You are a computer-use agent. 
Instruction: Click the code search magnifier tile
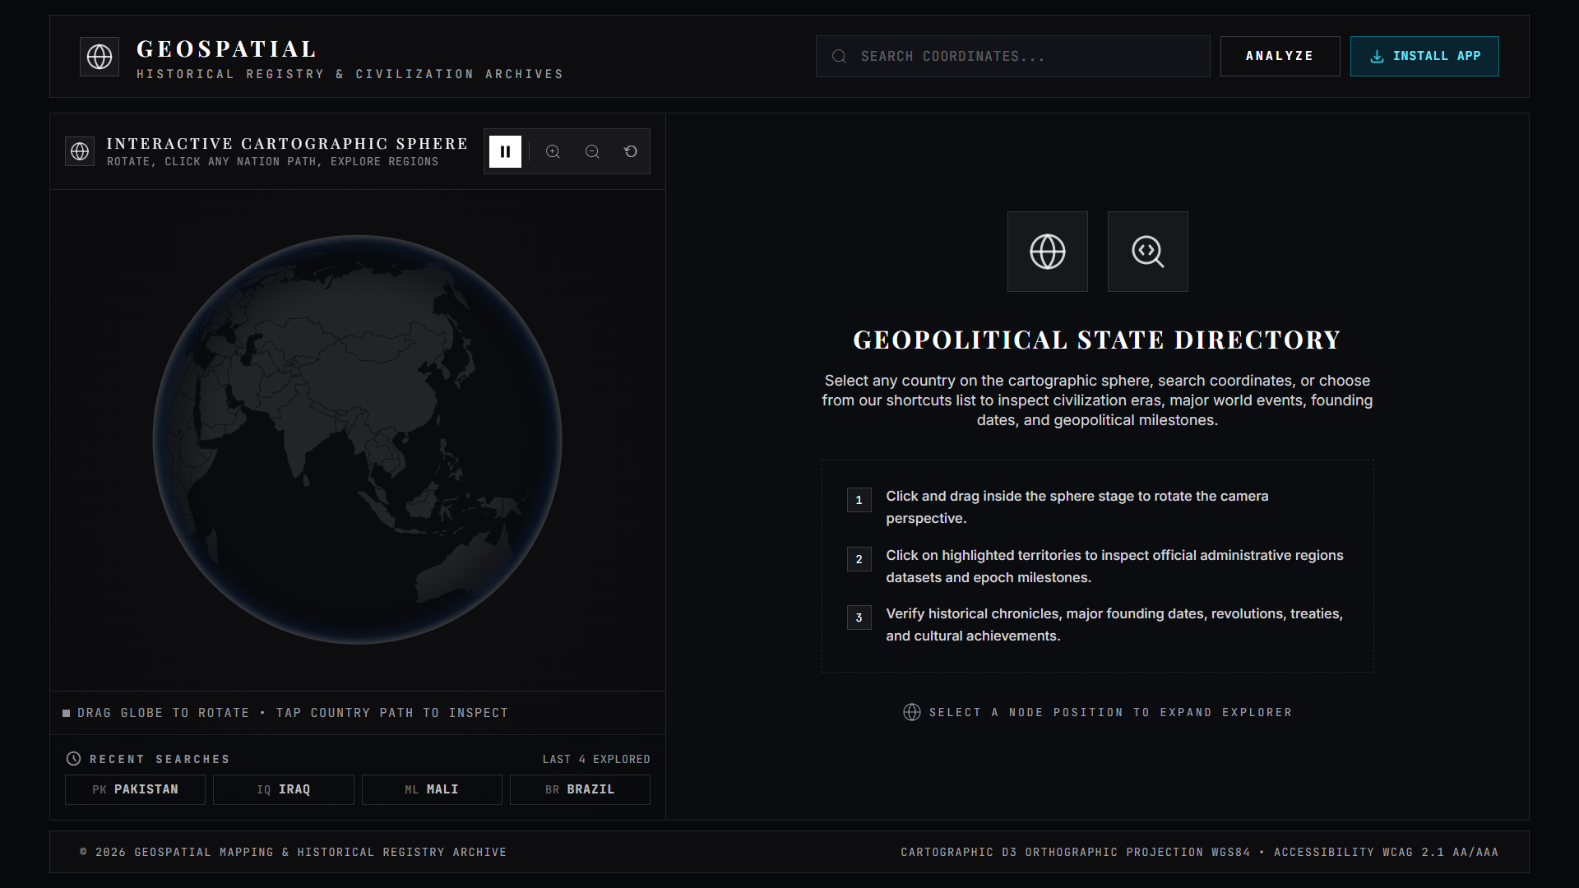point(1148,252)
